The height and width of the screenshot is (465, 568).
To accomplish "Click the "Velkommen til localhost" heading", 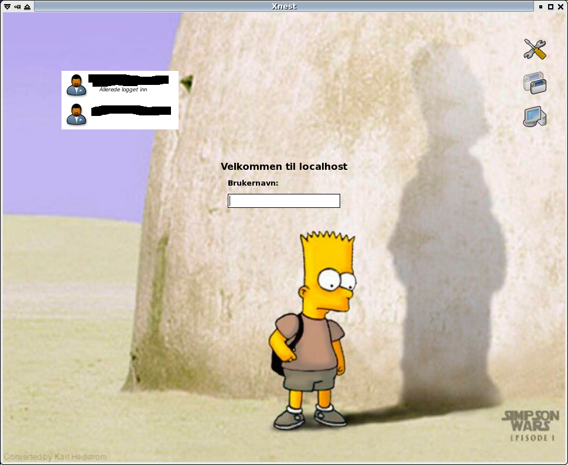I will coord(284,166).
